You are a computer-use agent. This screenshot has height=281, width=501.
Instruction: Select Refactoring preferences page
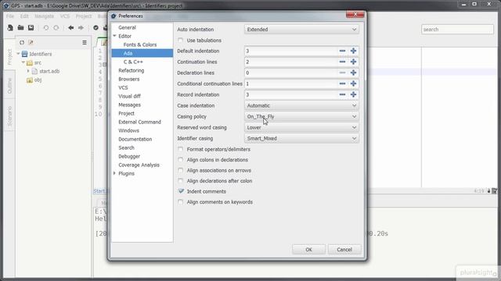[132, 70]
